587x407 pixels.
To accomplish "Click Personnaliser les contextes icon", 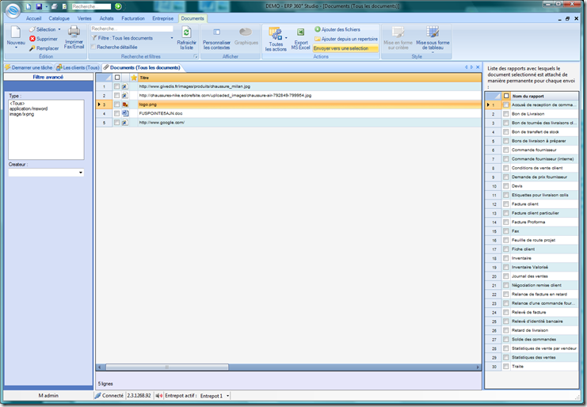I will (x=216, y=32).
